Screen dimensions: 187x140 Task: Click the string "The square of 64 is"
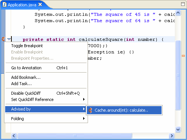tap(123, 21)
